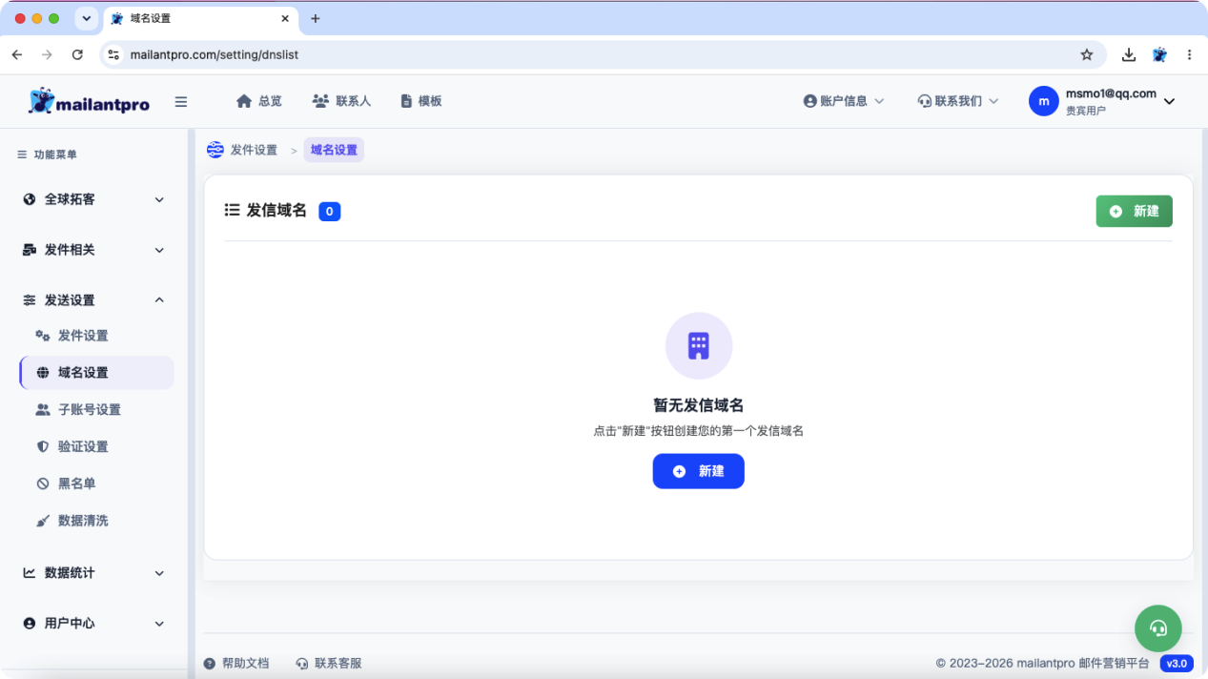Select 域名设置 in sidebar
Screen dimensions: 1208x679
[x=96, y=373]
